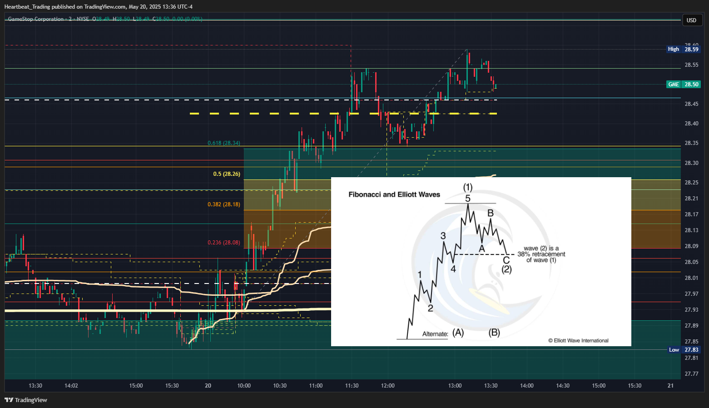Click the 27.93 price axis label
Screen dimensions: 709x408
tap(692, 310)
